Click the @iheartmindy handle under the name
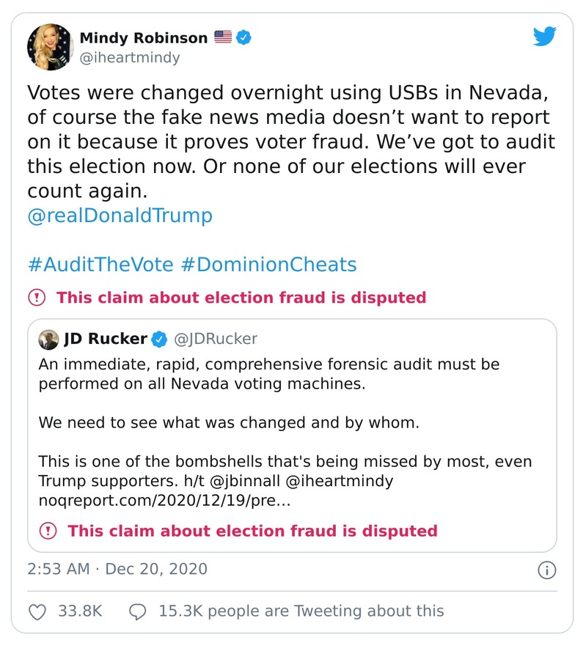Image resolution: width=586 pixels, height=651 pixels. [128, 57]
